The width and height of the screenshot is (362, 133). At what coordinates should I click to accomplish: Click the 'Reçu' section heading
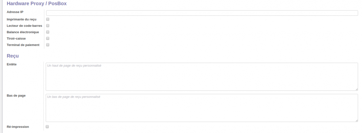(x=13, y=56)
